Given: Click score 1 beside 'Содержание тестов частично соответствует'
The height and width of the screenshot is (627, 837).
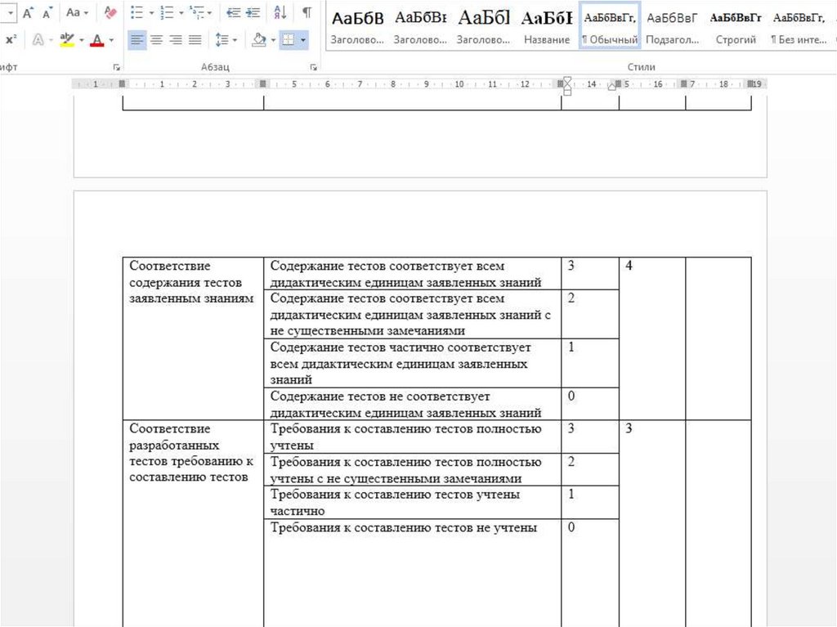Looking at the screenshot, I should [x=571, y=347].
